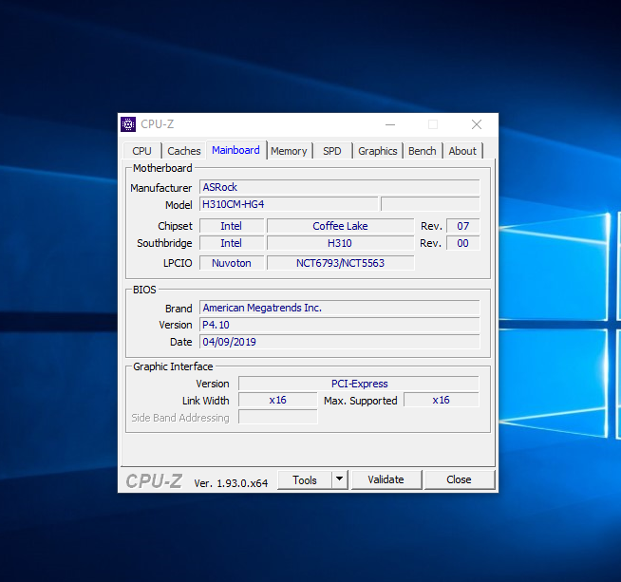621x582 pixels.
Task: Click the Max. Supported x16 value
Action: 442,401
